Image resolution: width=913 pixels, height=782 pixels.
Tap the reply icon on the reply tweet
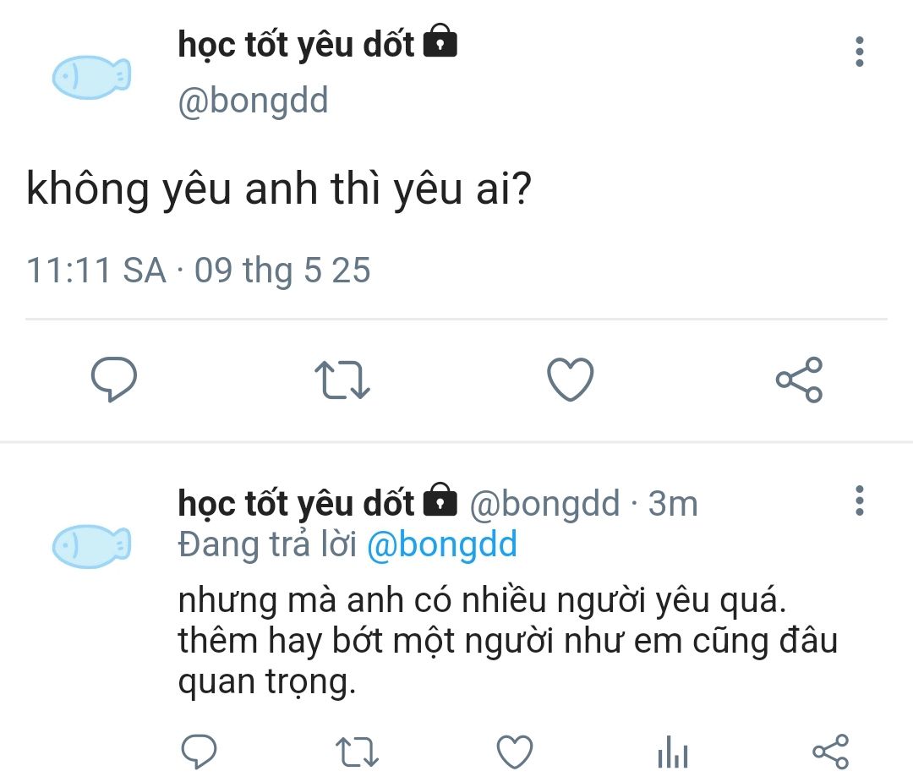pos(200,751)
